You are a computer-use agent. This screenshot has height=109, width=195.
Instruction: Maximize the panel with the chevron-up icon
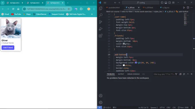[x=188, y=74]
